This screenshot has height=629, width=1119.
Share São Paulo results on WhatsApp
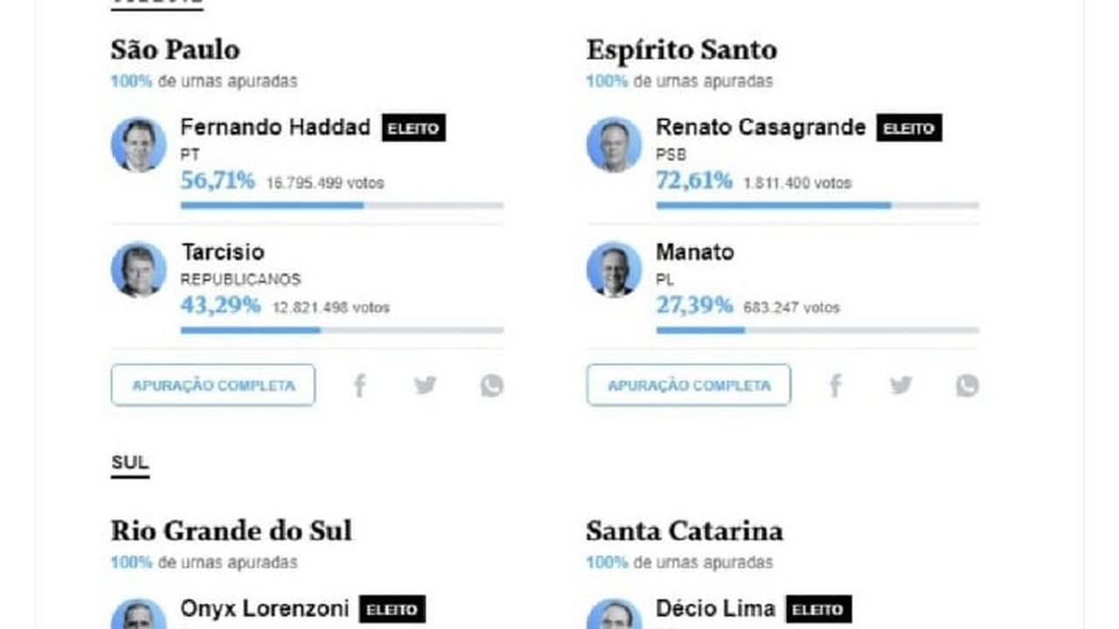491,385
